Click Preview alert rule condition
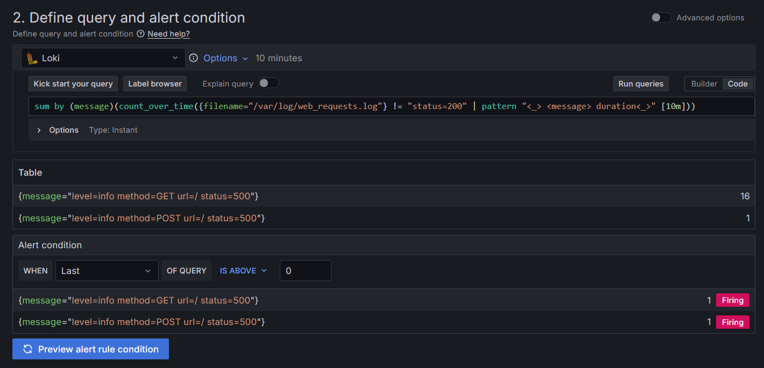 click(90, 349)
